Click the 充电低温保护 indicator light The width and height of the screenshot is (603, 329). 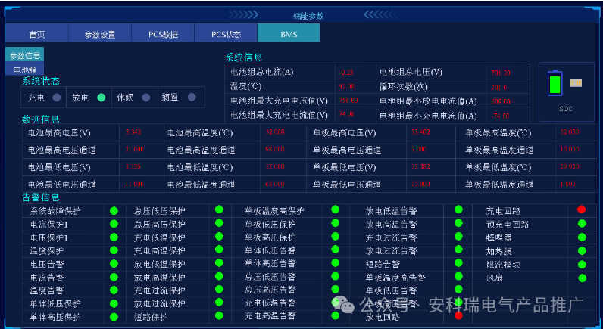pyautogui.click(x=219, y=236)
